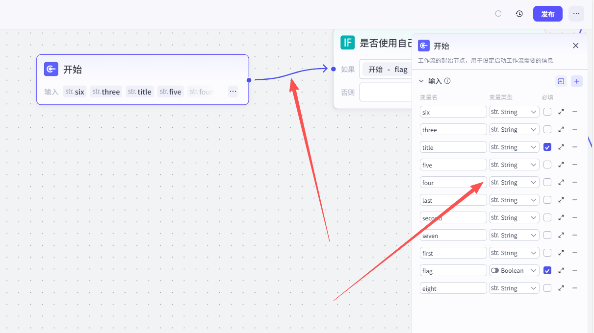Close the 开始 settings panel
The height and width of the screenshot is (333, 594).
[x=576, y=46]
